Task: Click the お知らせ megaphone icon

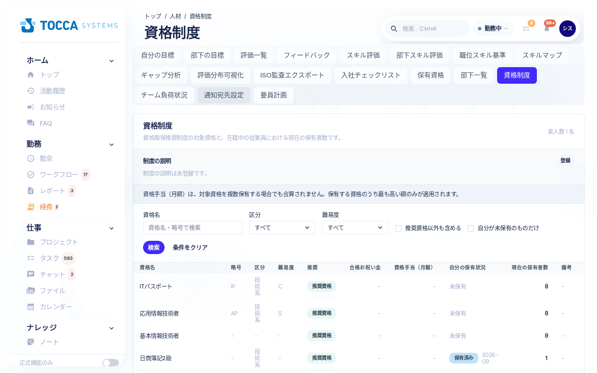Action: click(x=31, y=107)
